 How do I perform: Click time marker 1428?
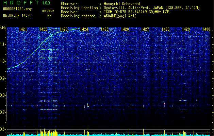(165, 29)
